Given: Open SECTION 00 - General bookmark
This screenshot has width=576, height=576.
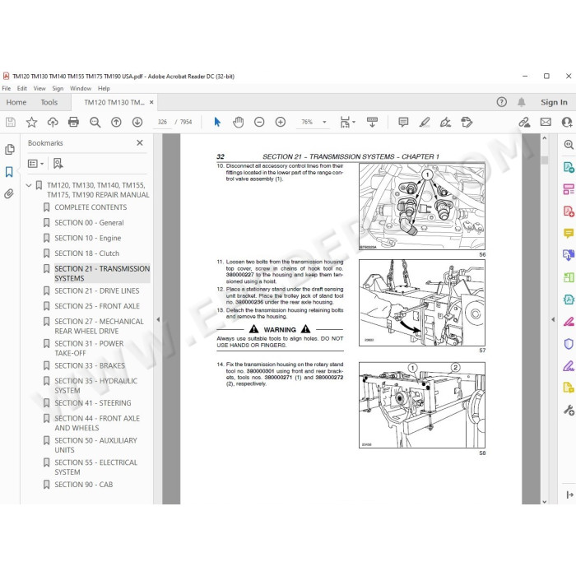Looking at the screenshot, I should pyautogui.click(x=89, y=223).
